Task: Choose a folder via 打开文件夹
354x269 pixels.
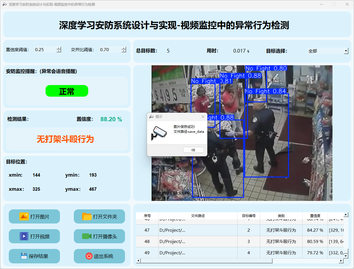Action: (x=99, y=216)
